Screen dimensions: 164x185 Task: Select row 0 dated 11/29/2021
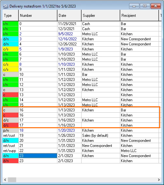coord(81,24)
